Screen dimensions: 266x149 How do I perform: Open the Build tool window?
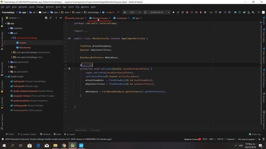click(57, 134)
